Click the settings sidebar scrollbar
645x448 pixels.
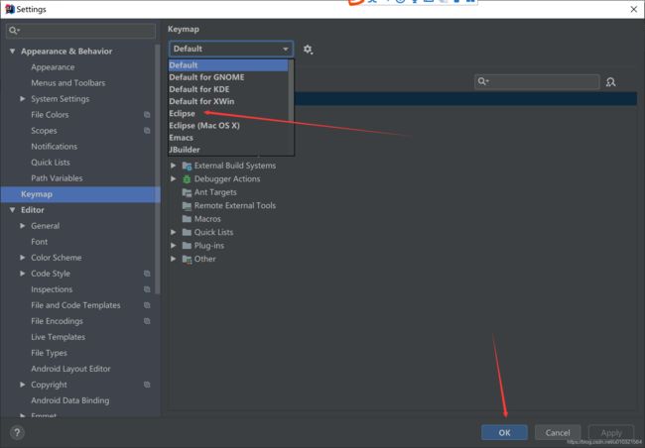coord(157,168)
